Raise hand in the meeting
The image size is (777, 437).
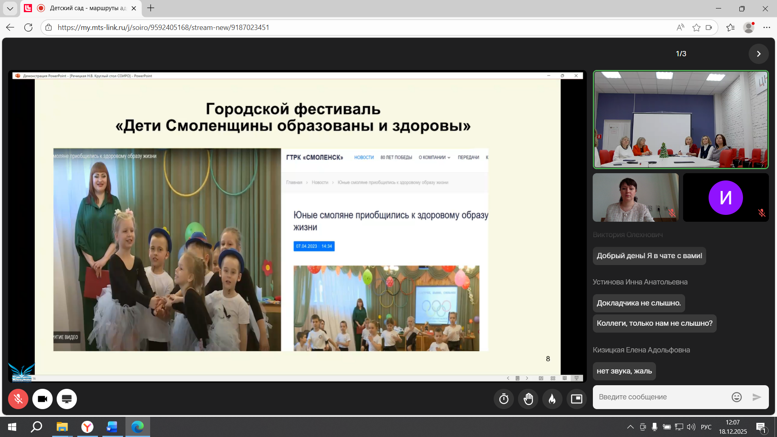click(x=528, y=399)
